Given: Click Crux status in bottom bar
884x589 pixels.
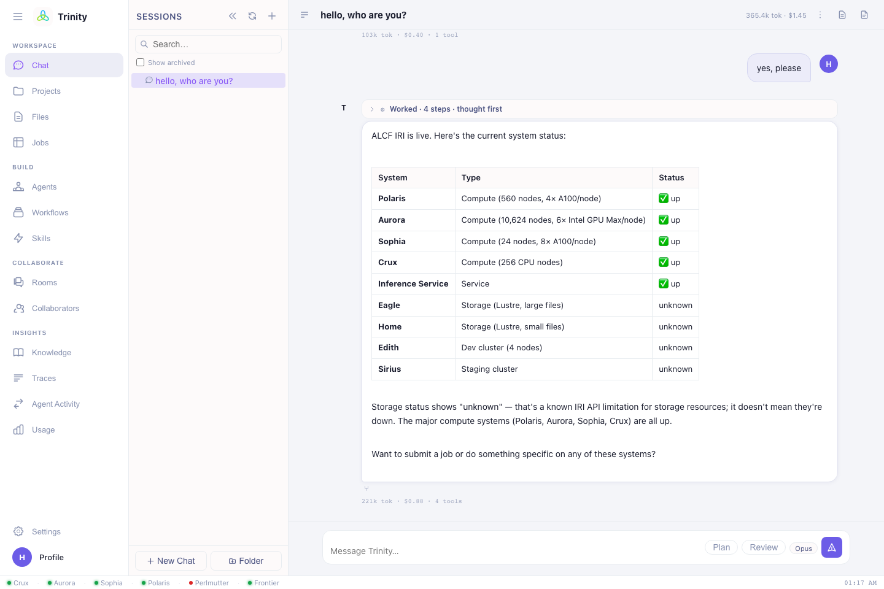Looking at the screenshot, I should tap(18, 583).
